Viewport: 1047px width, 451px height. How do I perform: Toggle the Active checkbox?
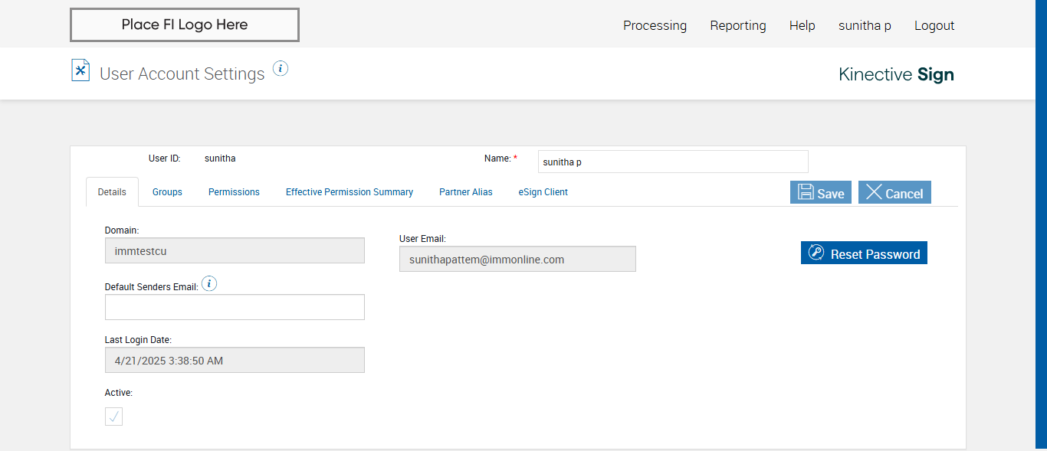pyautogui.click(x=113, y=417)
